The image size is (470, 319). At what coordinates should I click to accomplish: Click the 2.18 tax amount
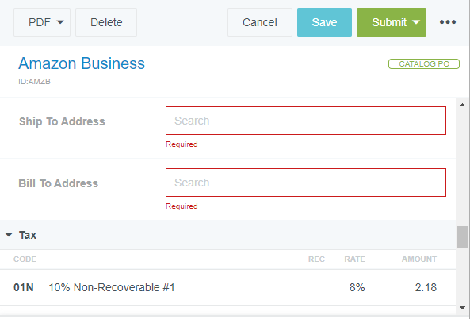tap(426, 287)
